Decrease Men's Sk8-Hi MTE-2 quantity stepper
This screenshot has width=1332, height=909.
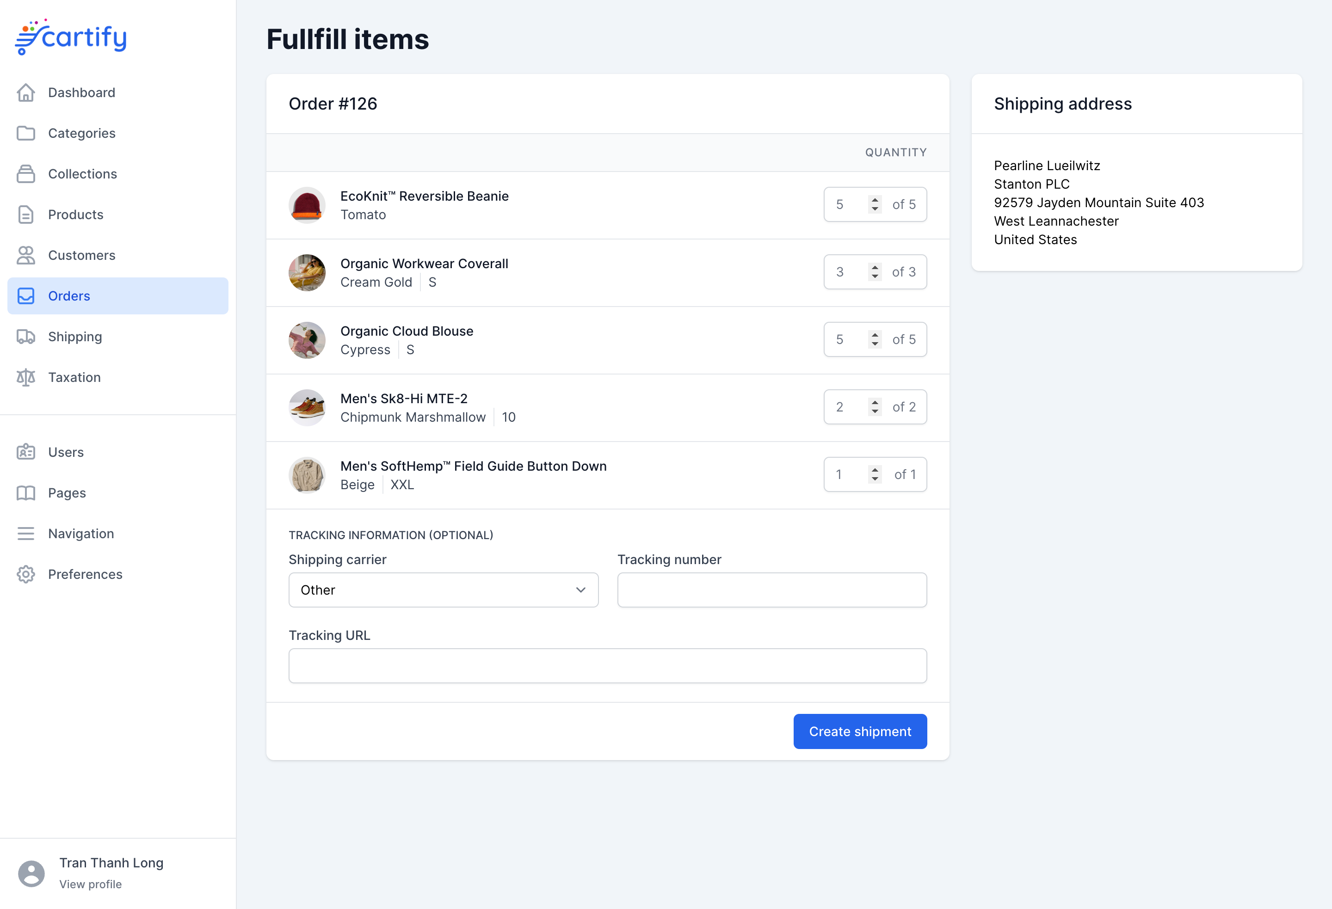click(875, 412)
